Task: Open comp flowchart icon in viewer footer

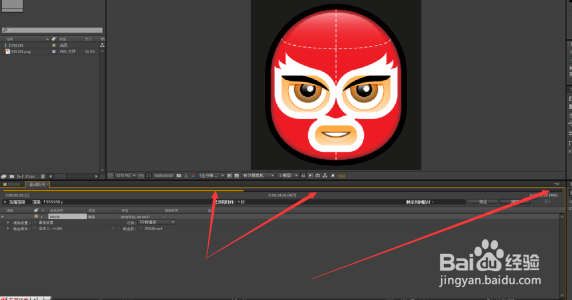Action: click(x=325, y=176)
